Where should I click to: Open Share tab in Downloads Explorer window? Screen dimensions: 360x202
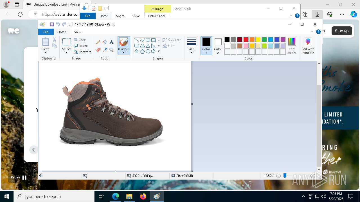tap(120, 16)
